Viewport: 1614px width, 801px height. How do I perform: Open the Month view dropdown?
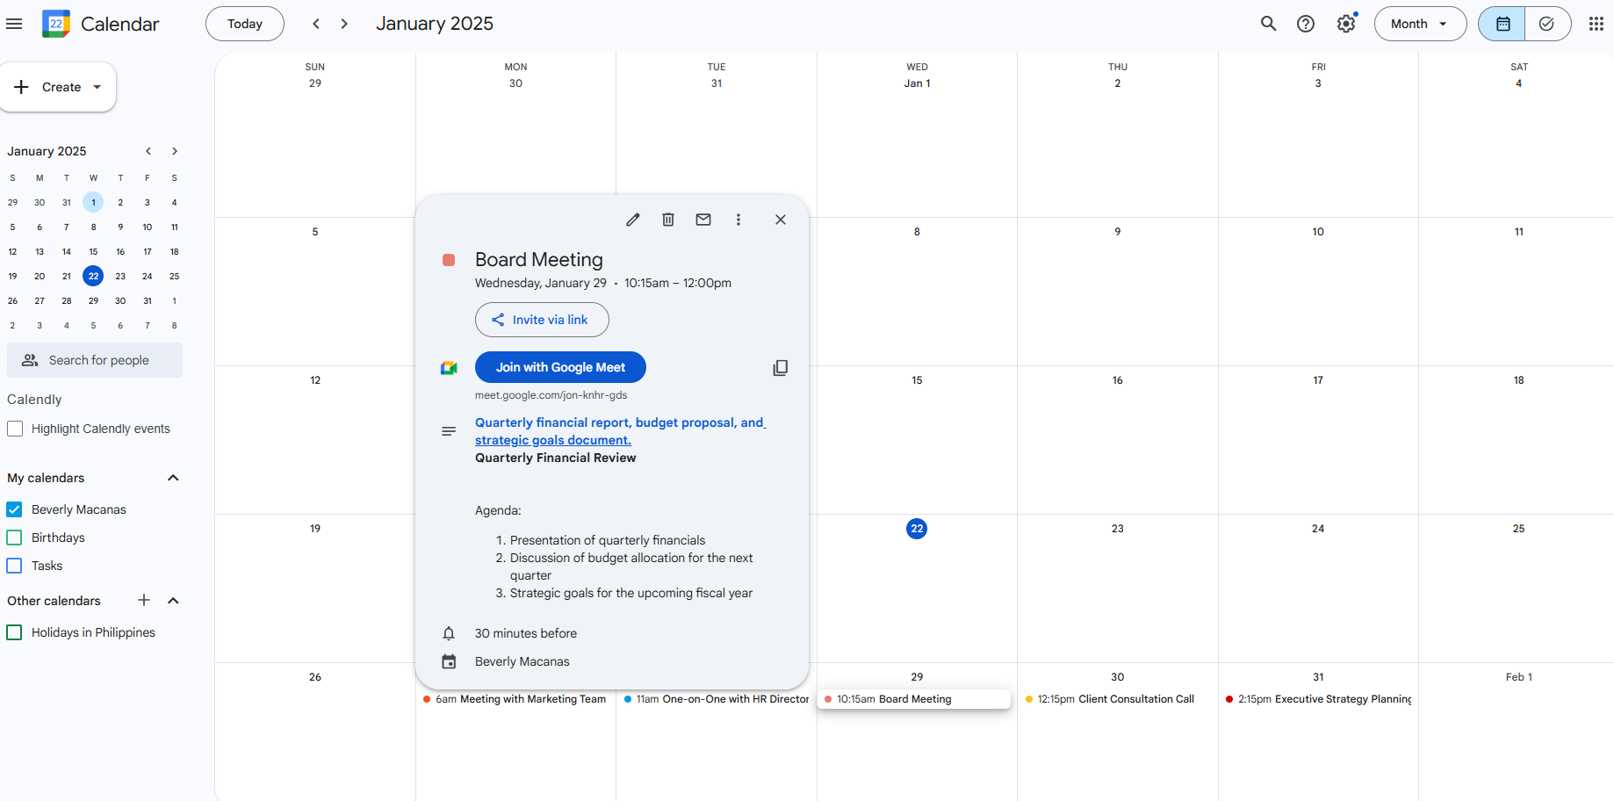click(x=1419, y=24)
